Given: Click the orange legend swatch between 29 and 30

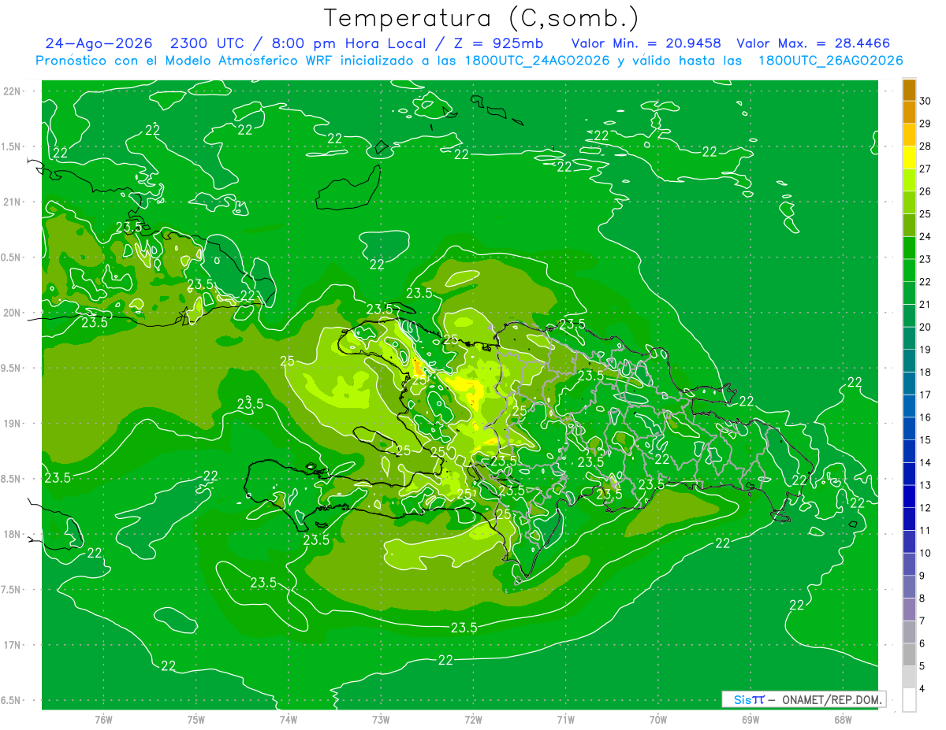Looking at the screenshot, I should click(x=909, y=112).
